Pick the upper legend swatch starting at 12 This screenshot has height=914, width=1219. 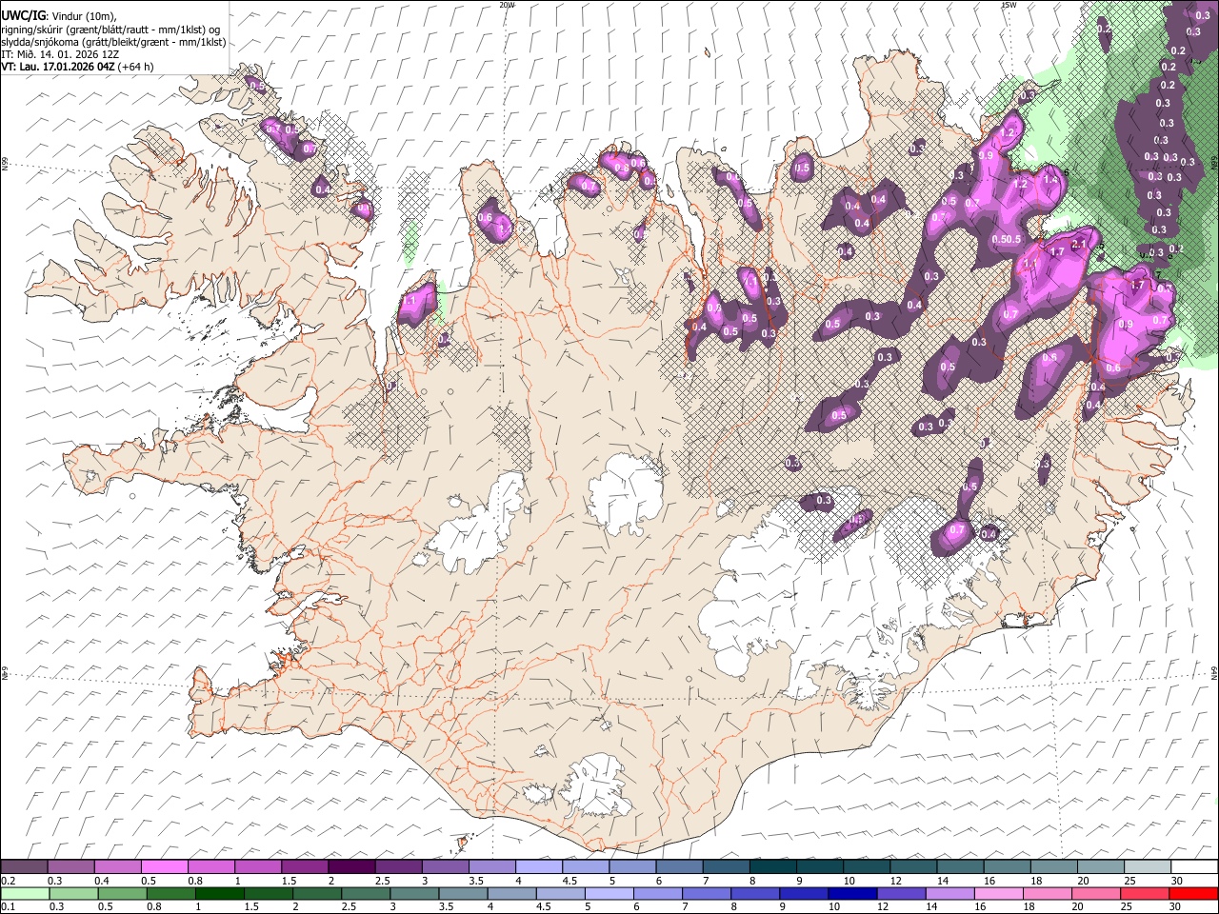pyautogui.click(x=913, y=866)
